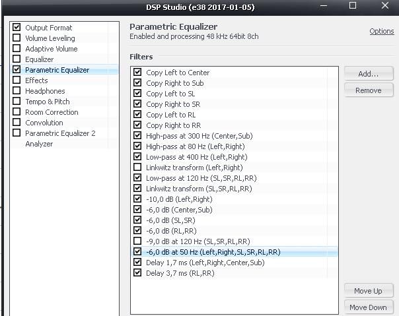Open the Options link
Viewport: 399px width, 316px height.
click(381, 32)
